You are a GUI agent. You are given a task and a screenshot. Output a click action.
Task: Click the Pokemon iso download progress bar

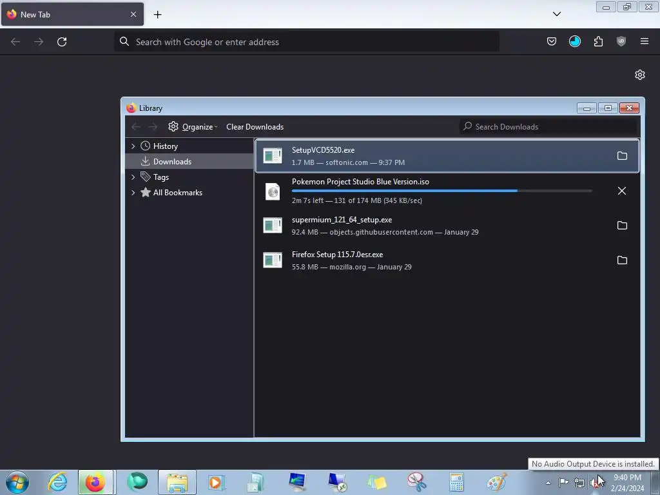point(442,191)
